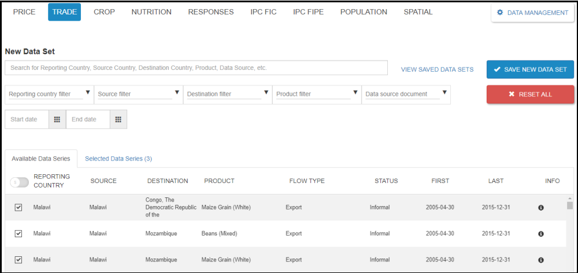The height and width of the screenshot is (273, 578).
Task: Click gear icon in Data Management button
Action: [x=501, y=13]
